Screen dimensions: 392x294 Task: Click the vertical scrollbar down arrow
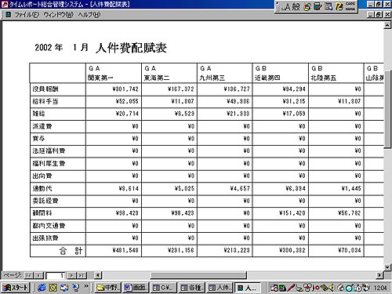click(x=387, y=267)
